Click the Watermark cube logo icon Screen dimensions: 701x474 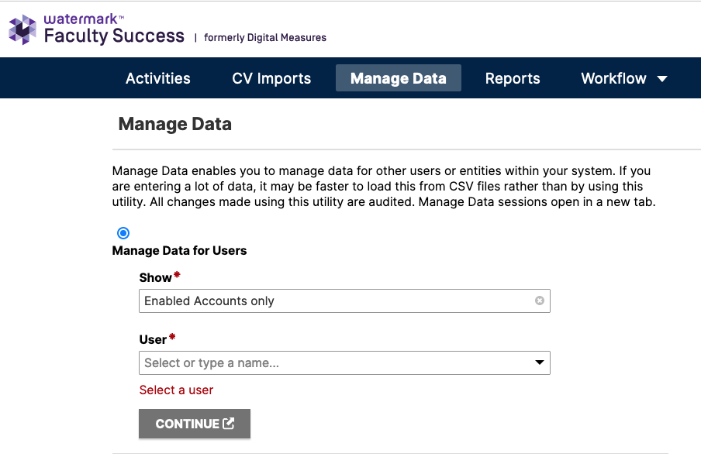pos(22,29)
